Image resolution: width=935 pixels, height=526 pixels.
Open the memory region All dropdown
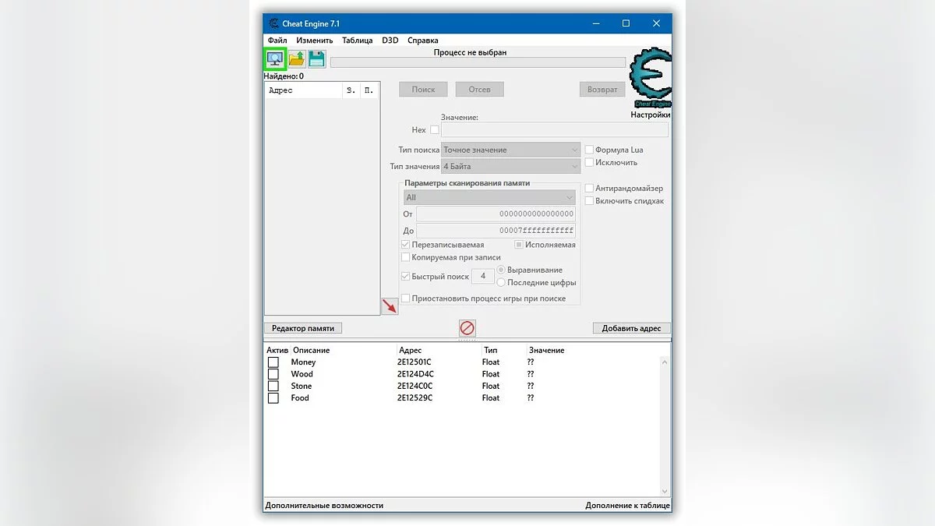489,198
